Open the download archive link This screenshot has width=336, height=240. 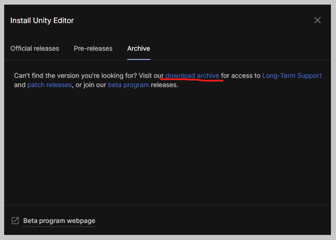(x=192, y=76)
